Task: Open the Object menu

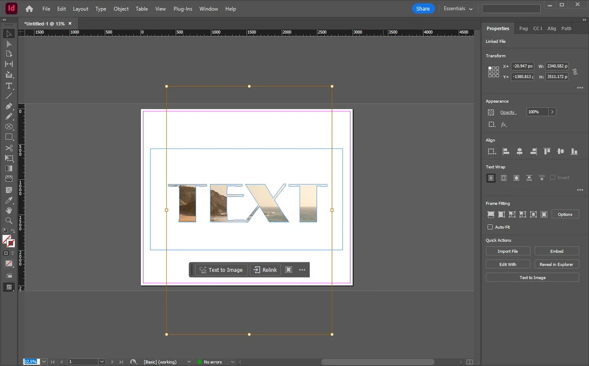Action: coord(121,9)
